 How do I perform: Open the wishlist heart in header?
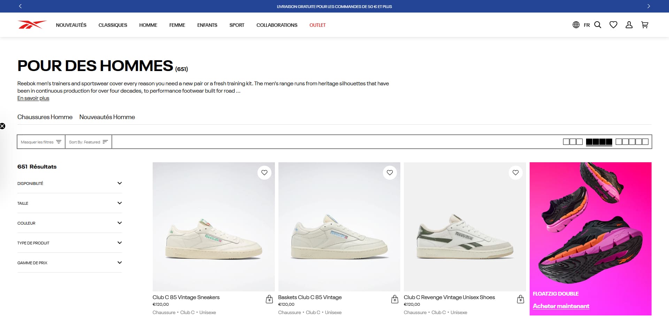[x=613, y=25]
